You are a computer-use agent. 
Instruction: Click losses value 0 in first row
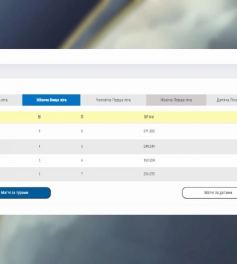click(82, 131)
